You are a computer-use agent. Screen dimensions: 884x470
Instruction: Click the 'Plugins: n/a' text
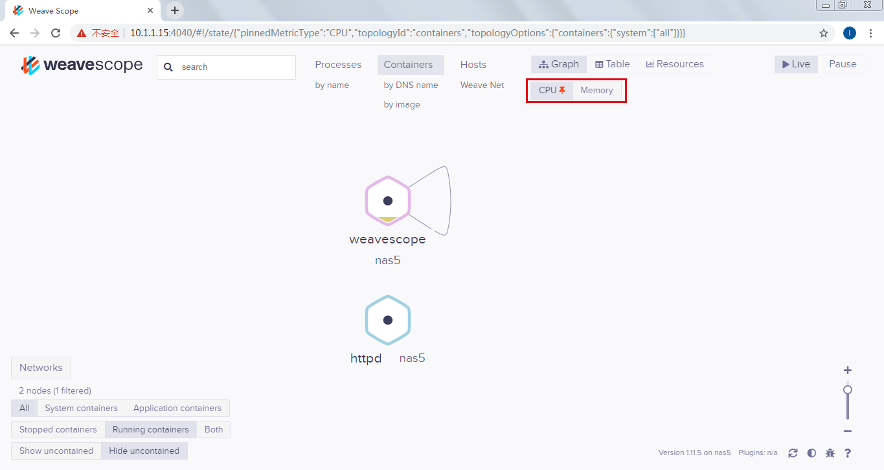758,453
